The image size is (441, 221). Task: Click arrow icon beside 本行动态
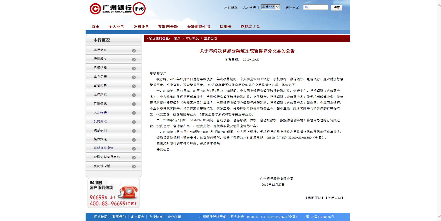tap(134, 95)
